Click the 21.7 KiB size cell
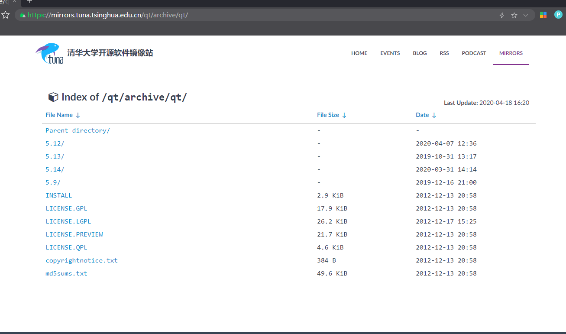Viewport: 566px width, 334px height. (332, 234)
